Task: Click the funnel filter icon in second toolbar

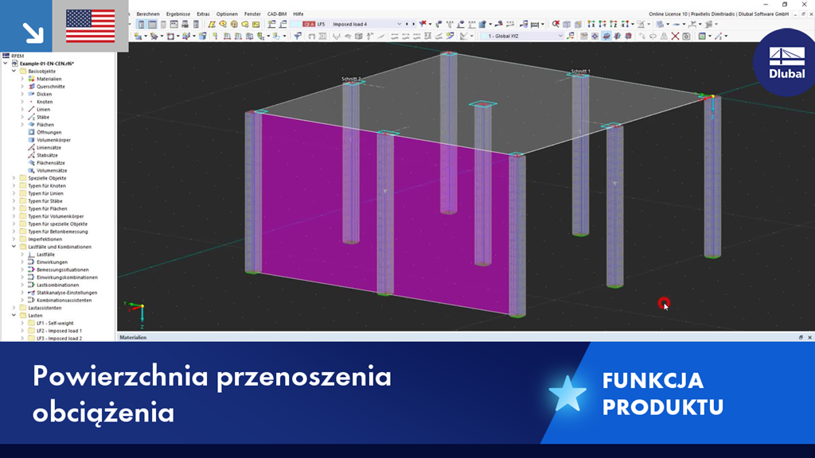Action: click(x=298, y=36)
